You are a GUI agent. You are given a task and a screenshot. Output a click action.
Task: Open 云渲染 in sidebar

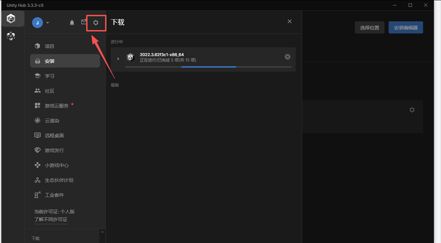(65, 121)
